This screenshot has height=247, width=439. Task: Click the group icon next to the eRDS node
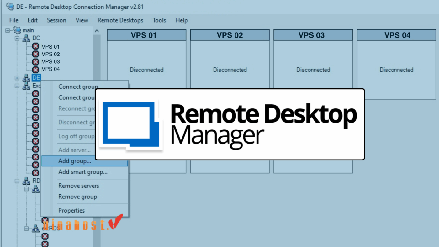35,228
